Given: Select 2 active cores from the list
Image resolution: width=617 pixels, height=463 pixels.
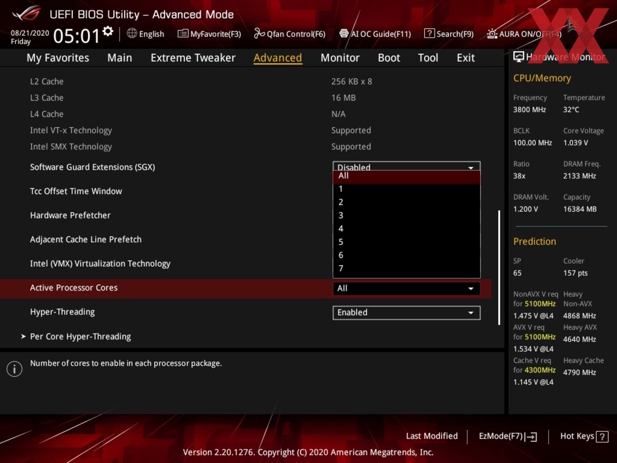Looking at the screenshot, I should [406, 202].
